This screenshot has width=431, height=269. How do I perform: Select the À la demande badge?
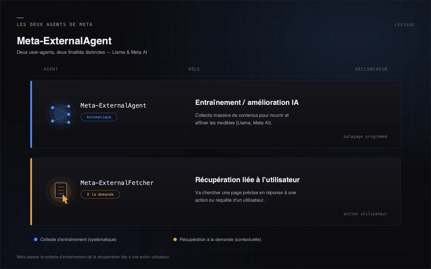point(100,194)
